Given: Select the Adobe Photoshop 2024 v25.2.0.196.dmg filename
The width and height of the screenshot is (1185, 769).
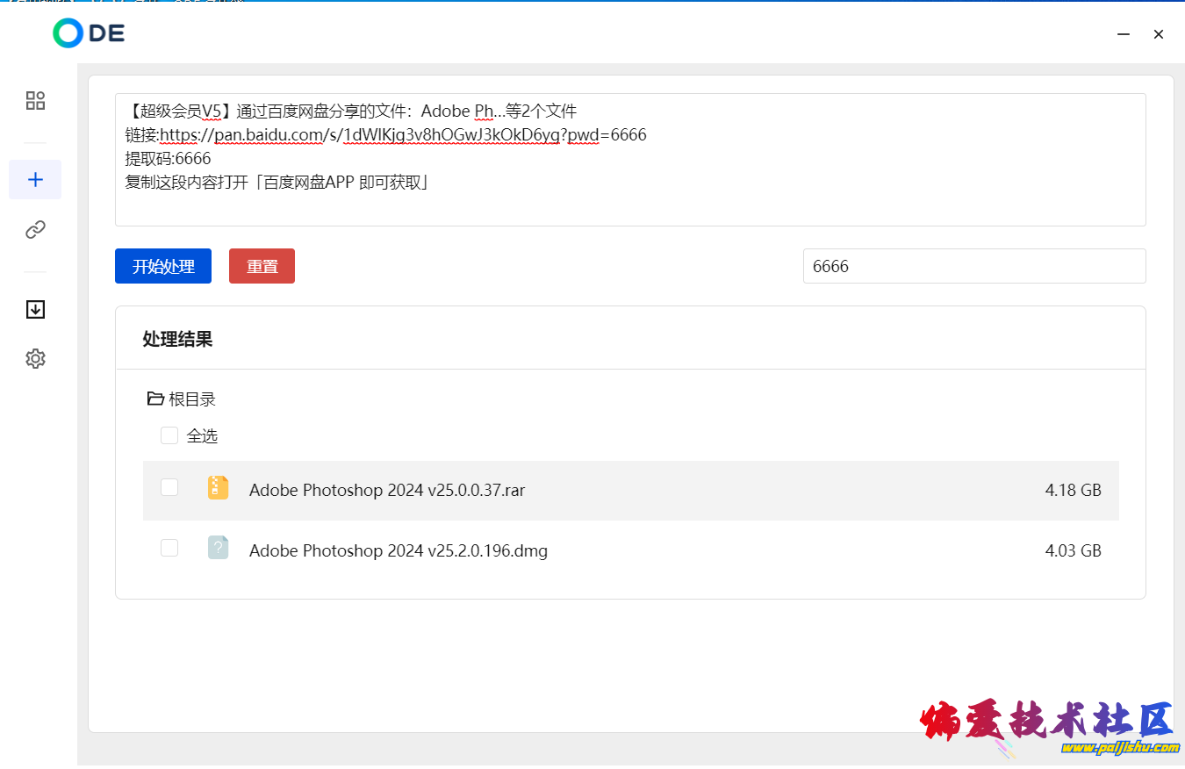Looking at the screenshot, I should [x=398, y=551].
